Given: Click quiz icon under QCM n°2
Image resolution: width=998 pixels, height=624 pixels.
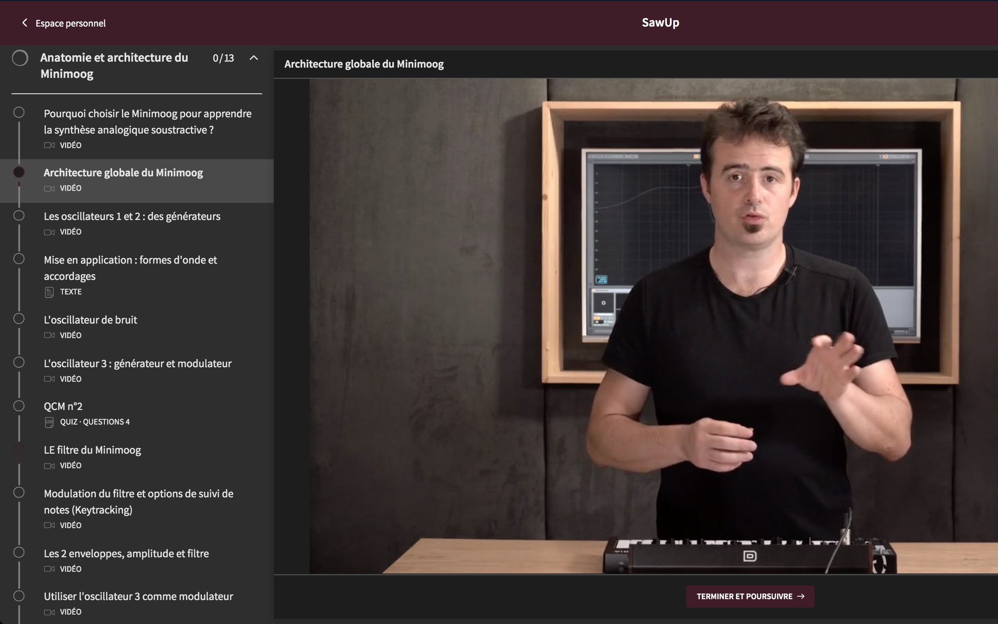Looking at the screenshot, I should tap(49, 422).
